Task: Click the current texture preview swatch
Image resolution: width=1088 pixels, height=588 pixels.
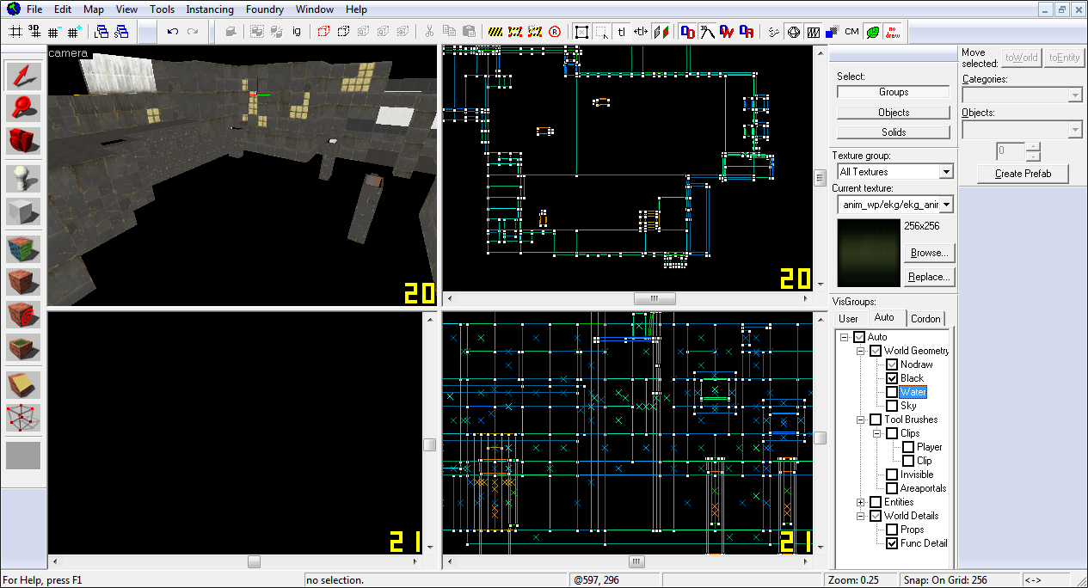Action: coord(867,252)
